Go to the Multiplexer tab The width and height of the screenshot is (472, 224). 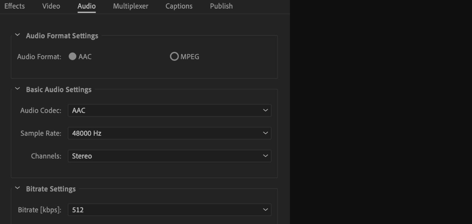[x=130, y=6]
